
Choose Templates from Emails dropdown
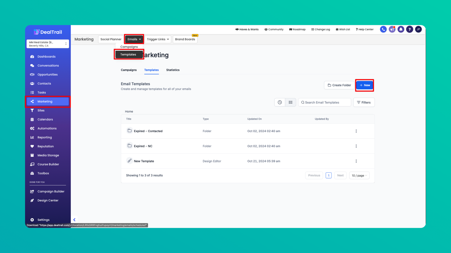129,54
